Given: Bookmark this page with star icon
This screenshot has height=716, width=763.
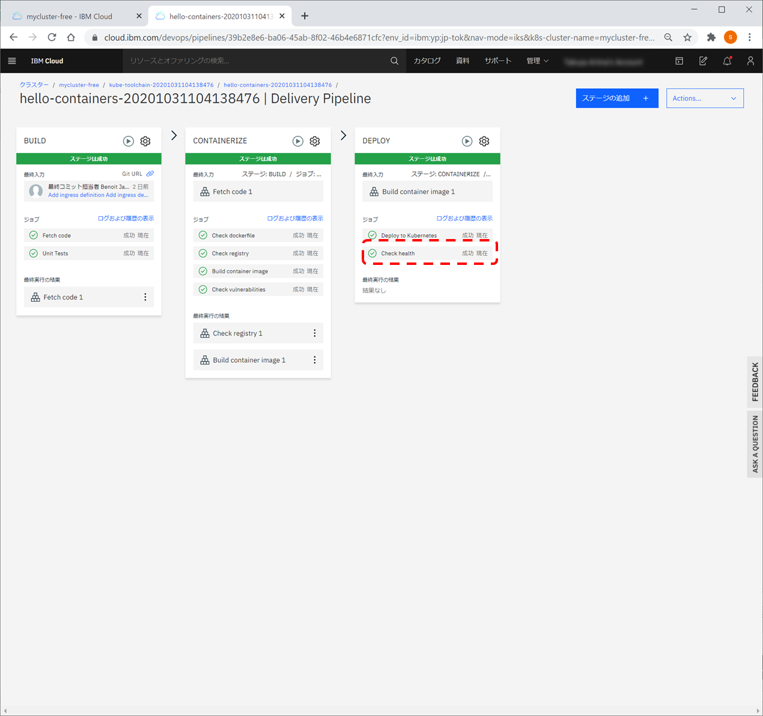Looking at the screenshot, I should (x=687, y=37).
